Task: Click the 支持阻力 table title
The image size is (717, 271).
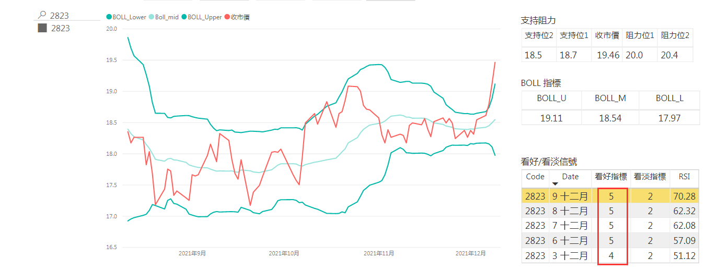Action: tap(538, 20)
